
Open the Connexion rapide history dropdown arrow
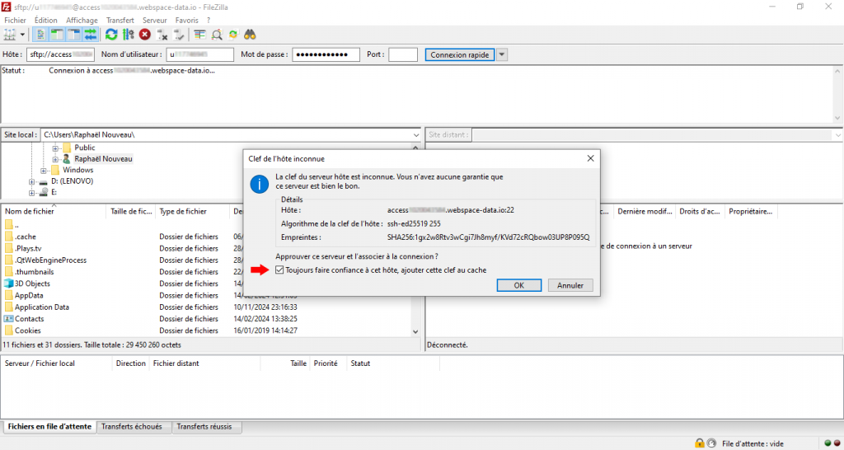502,54
